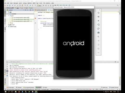The width and height of the screenshot is (125, 93).
Task: Click the src breadcrumb in navigation bar
Action: coord(22,8)
